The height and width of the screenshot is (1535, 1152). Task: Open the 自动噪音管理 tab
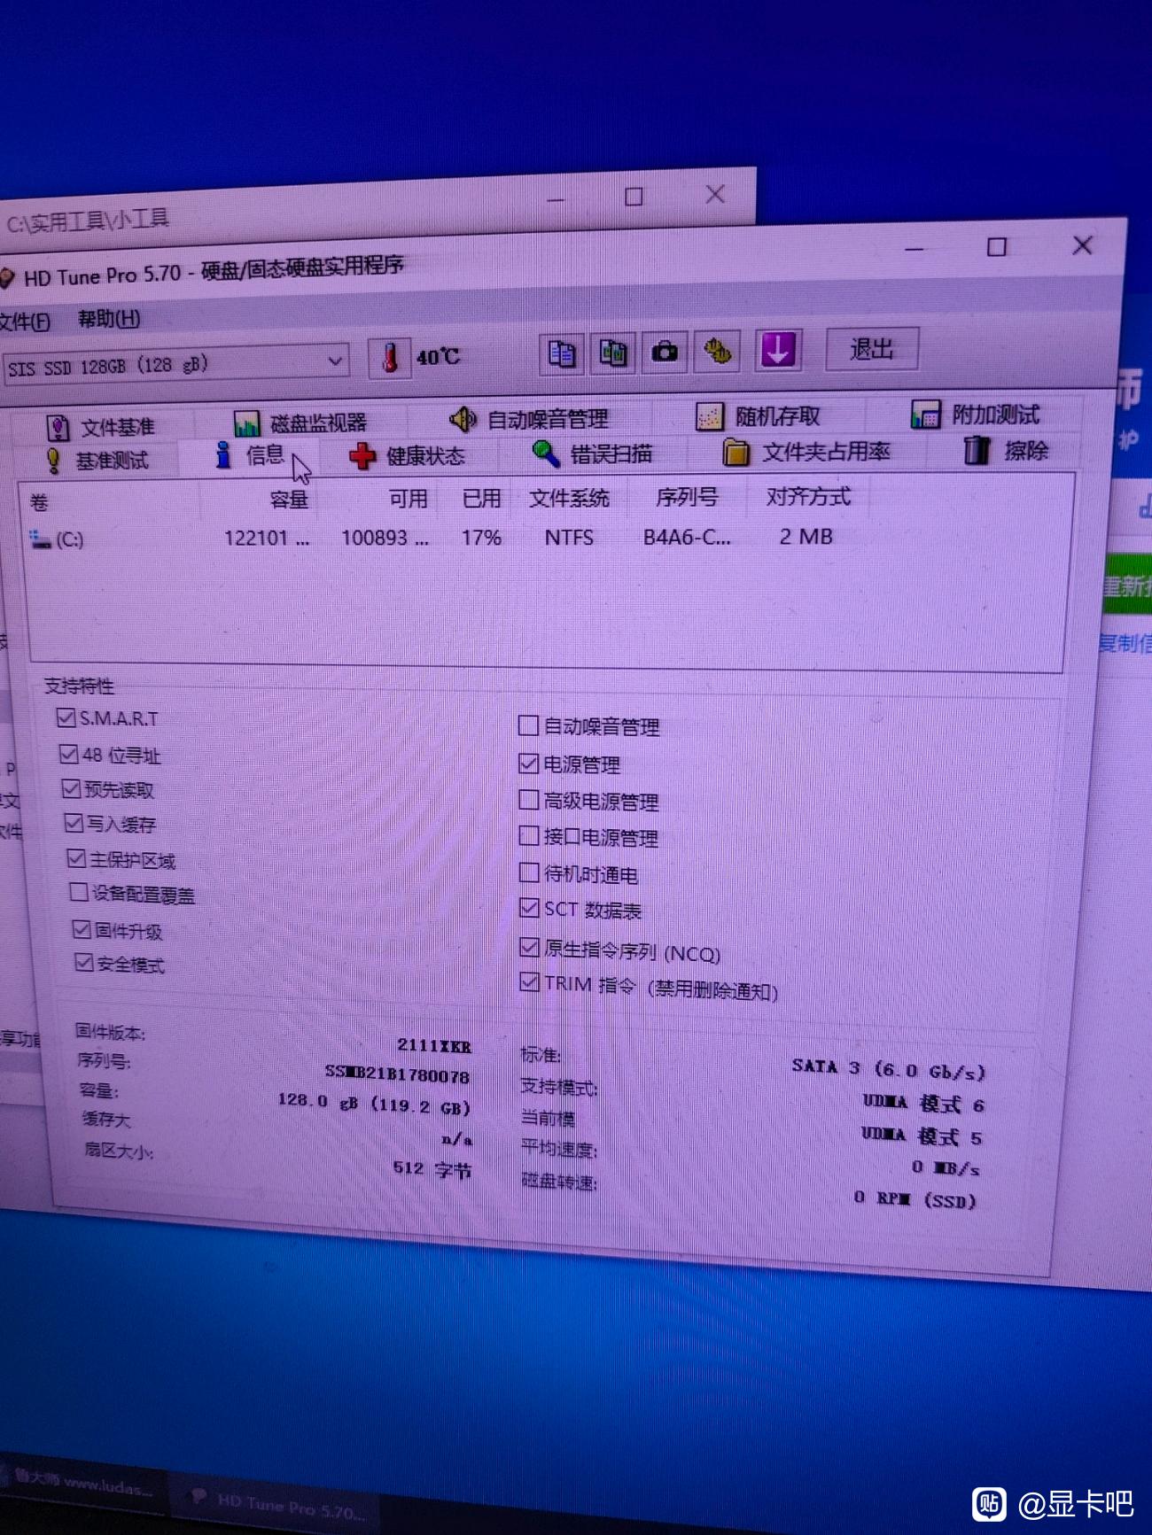529,419
